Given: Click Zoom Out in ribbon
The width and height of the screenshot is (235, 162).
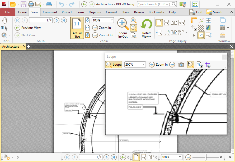Looking at the screenshot, I should [x=103, y=35].
